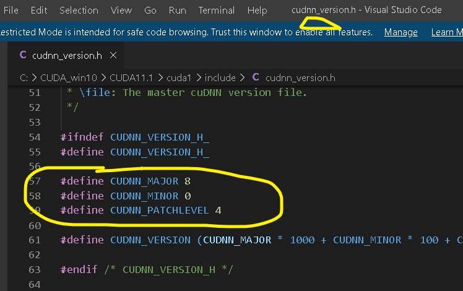Open the File menu

[x=11, y=11]
